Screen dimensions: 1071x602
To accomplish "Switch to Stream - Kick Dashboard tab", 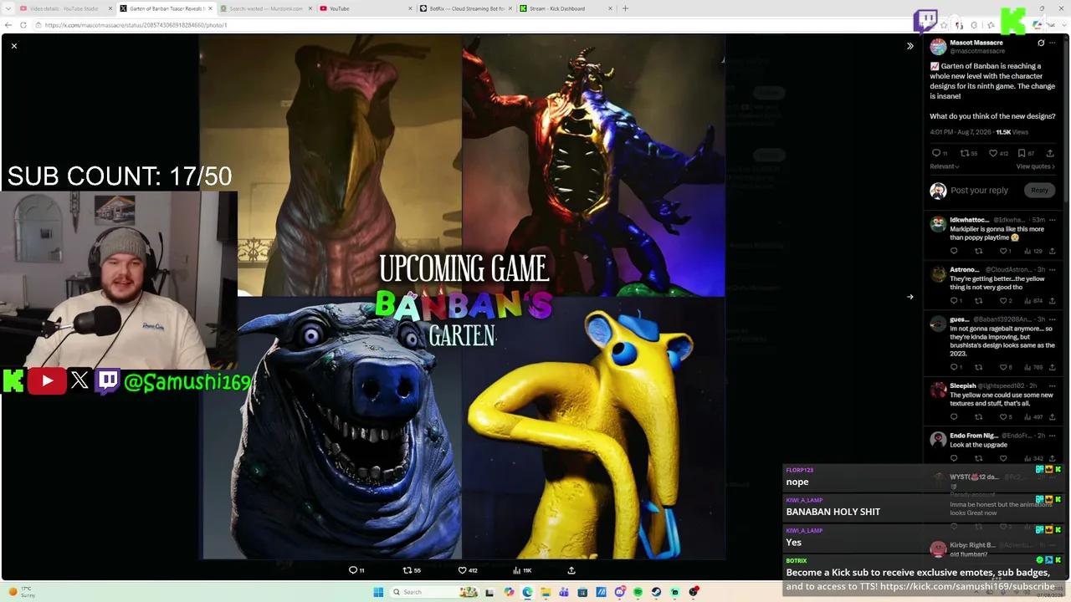I will (566, 8).
